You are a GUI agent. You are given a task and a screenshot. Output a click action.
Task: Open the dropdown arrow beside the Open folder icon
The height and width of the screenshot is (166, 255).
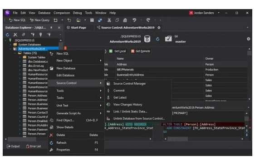coord(85,20)
